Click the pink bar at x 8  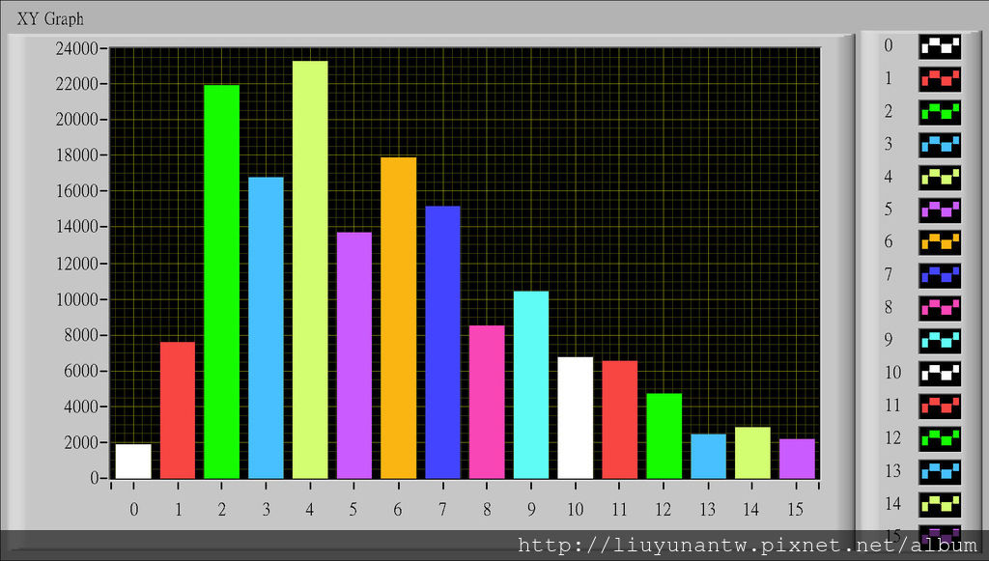487,402
